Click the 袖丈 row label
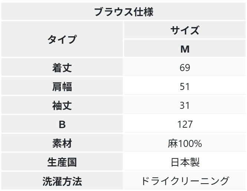 [62, 105]
